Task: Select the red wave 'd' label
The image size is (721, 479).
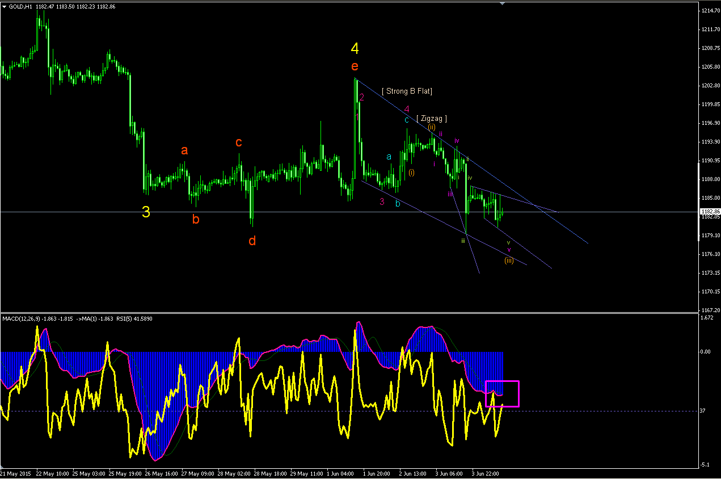Action: point(252,241)
